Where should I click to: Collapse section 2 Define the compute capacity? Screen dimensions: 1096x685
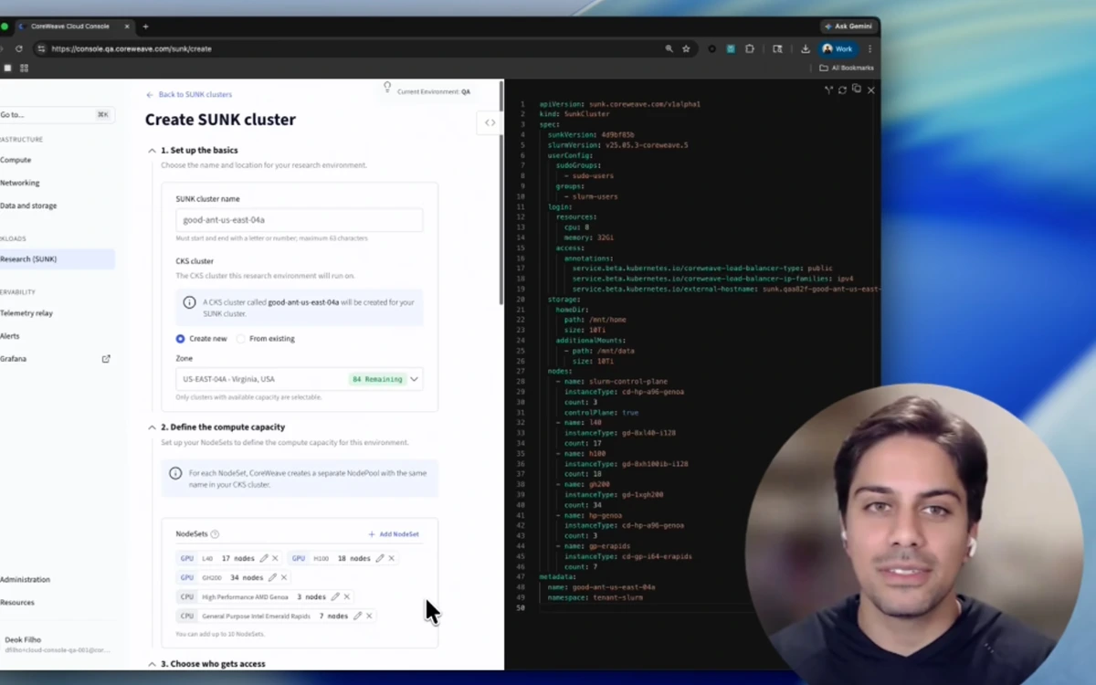pos(153,427)
